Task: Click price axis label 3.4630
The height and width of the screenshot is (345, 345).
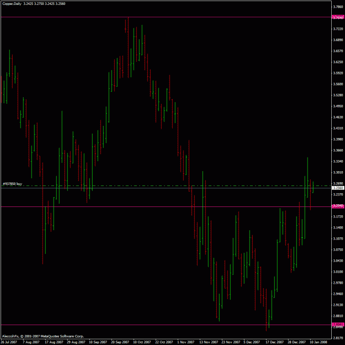Action: tap(338, 117)
